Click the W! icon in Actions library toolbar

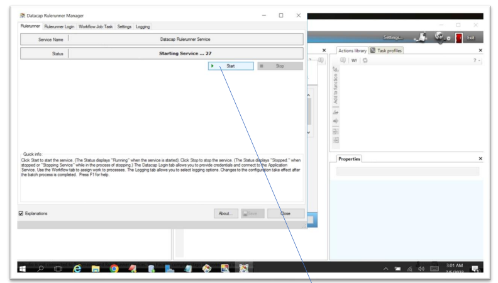tap(354, 60)
